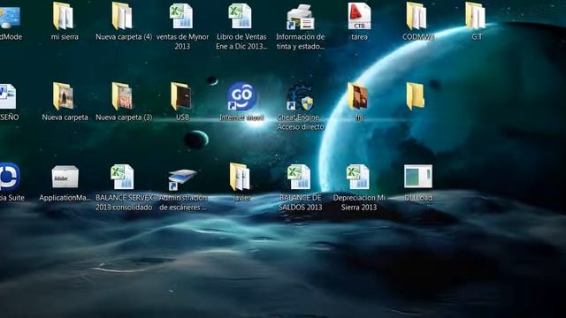Open the USB folder
Image resolution: width=566 pixels, height=318 pixels.
point(181,96)
